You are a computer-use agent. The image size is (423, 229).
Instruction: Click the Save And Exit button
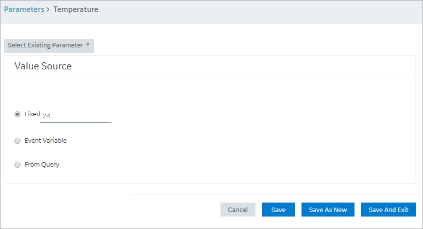click(388, 210)
